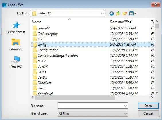
Task: Click the DiagSvcs folder icon
Action: 35,83
